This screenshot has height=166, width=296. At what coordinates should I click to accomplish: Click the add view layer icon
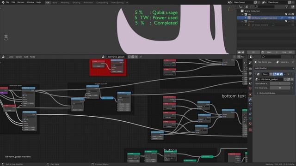pyautogui.click(x=290, y=2)
